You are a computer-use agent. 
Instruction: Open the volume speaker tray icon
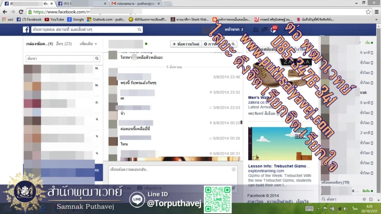tap(346, 209)
